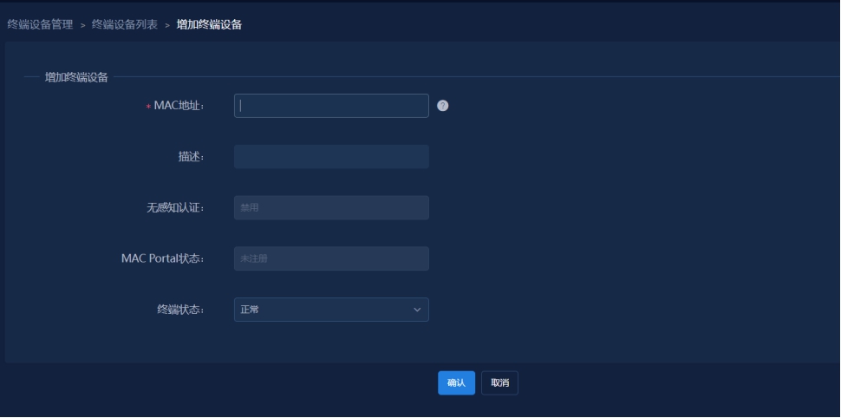Click the MAC Portal状态 label text
The height and width of the screenshot is (418, 841).
(162, 258)
